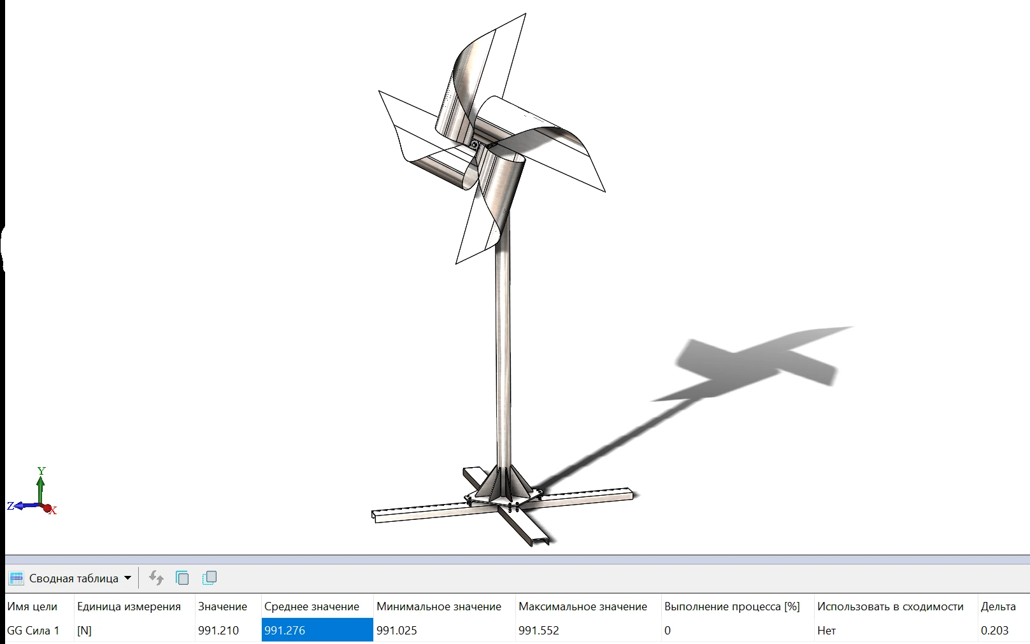
Task: Click the blue Z axis arrow
Action: pos(24,506)
